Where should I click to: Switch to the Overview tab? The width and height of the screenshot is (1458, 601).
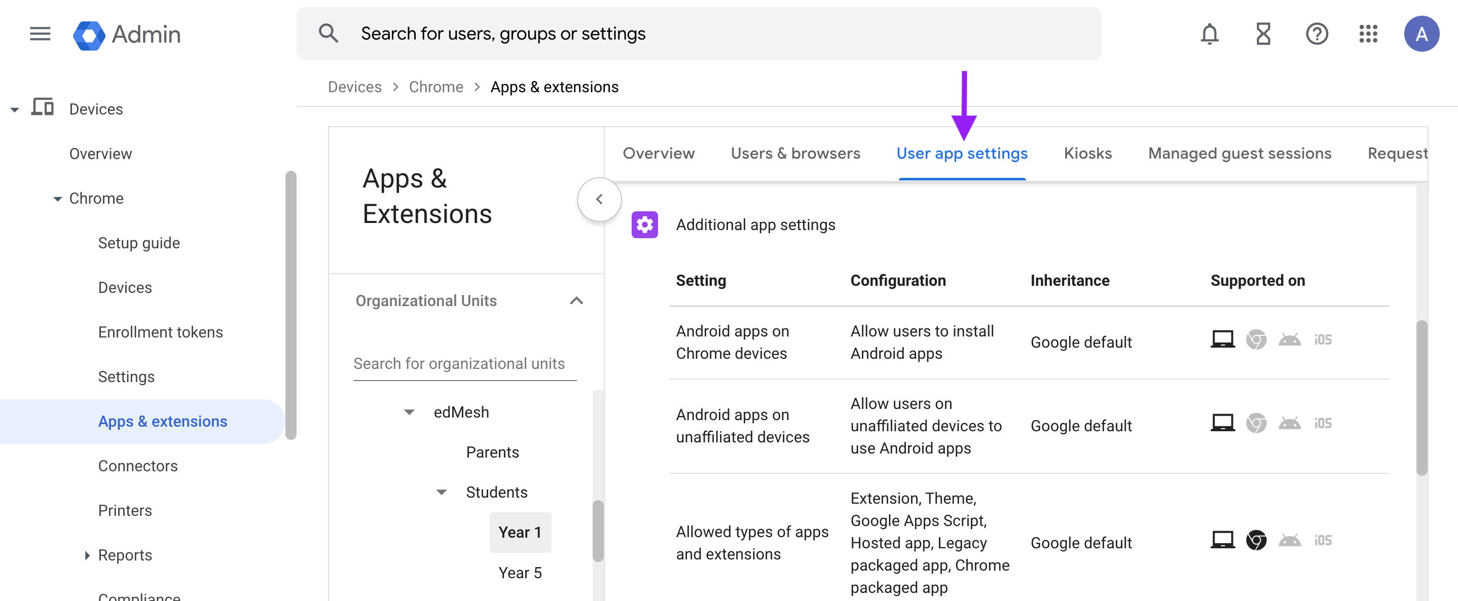pyautogui.click(x=658, y=154)
